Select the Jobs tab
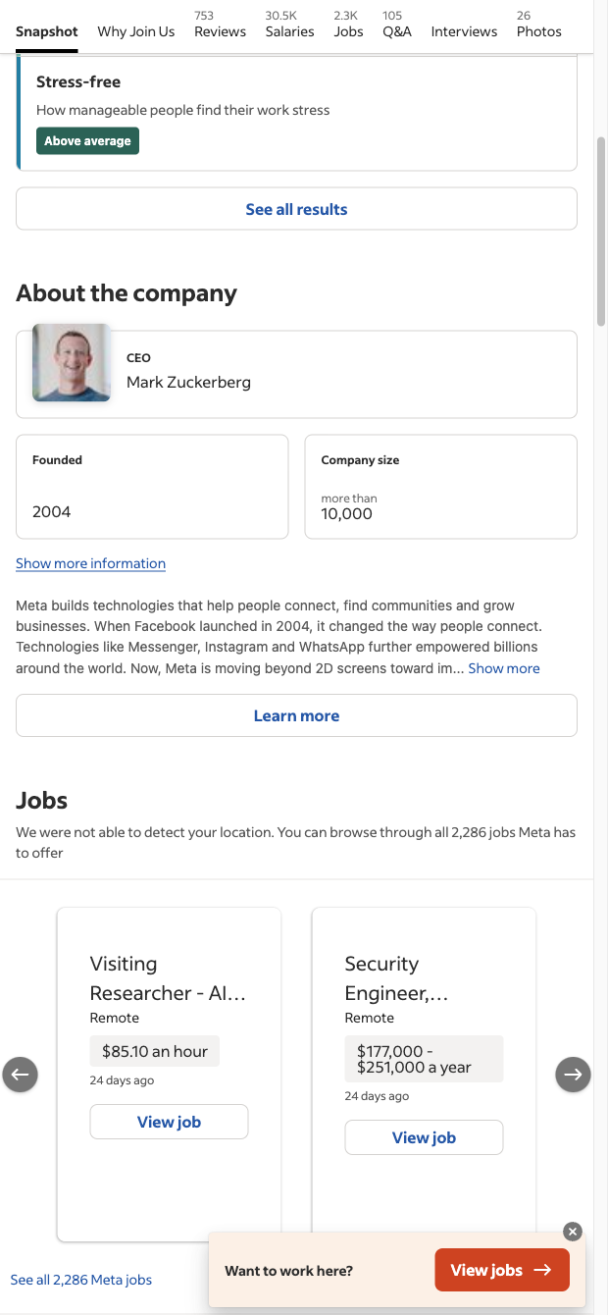This screenshot has height=1315, width=608. [348, 26]
